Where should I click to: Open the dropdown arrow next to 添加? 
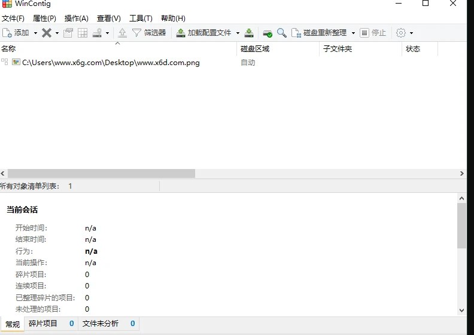point(35,33)
